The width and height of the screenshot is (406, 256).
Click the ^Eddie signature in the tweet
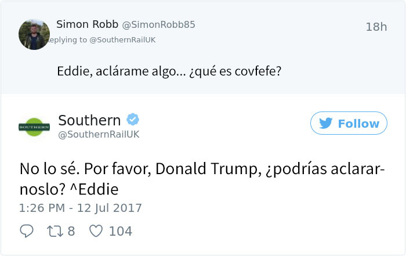click(95, 189)
